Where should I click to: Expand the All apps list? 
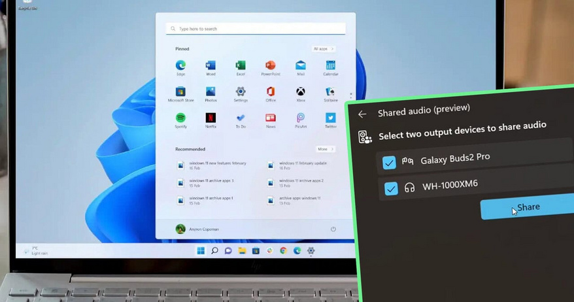coord(324,49)
